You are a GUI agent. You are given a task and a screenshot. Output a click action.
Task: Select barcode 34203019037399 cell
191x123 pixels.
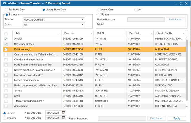(77, 39)
